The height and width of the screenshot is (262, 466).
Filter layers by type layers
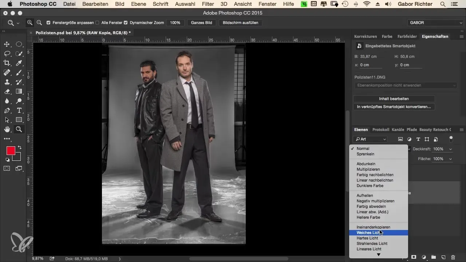[418, 139]
